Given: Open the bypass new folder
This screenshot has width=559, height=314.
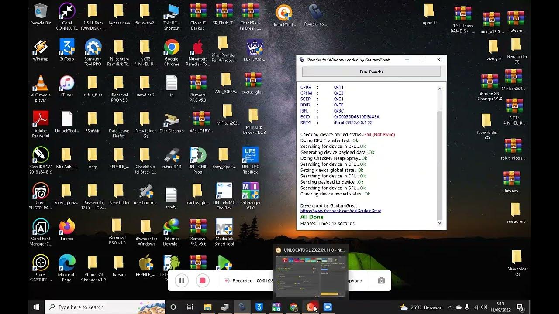Looking at the screenshot, I should [x=119, y=14].
